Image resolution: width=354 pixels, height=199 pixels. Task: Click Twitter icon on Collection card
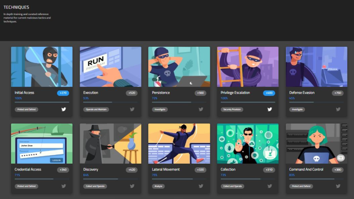click(x=270, y=186)
